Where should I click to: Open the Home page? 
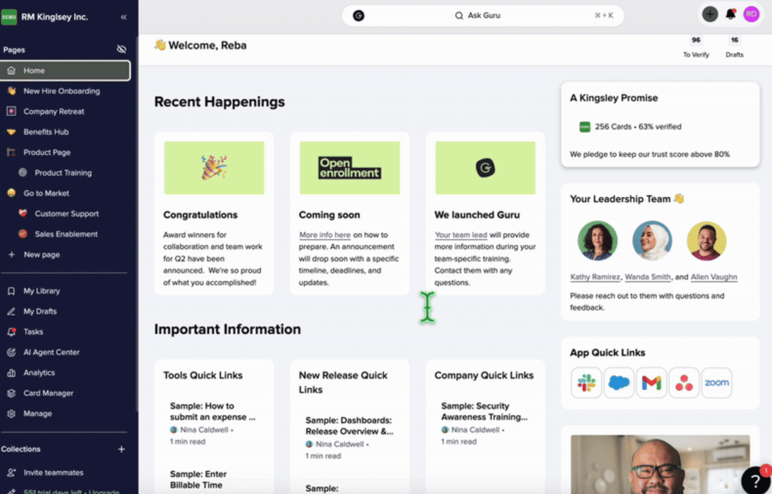(65, 71)
